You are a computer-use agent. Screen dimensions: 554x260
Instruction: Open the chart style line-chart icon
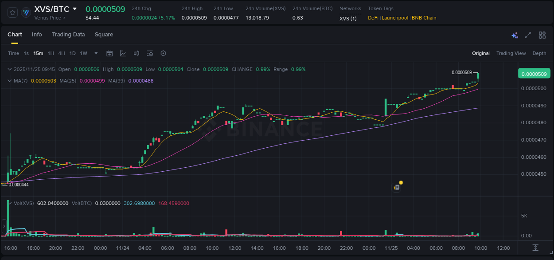coord(123,53)
